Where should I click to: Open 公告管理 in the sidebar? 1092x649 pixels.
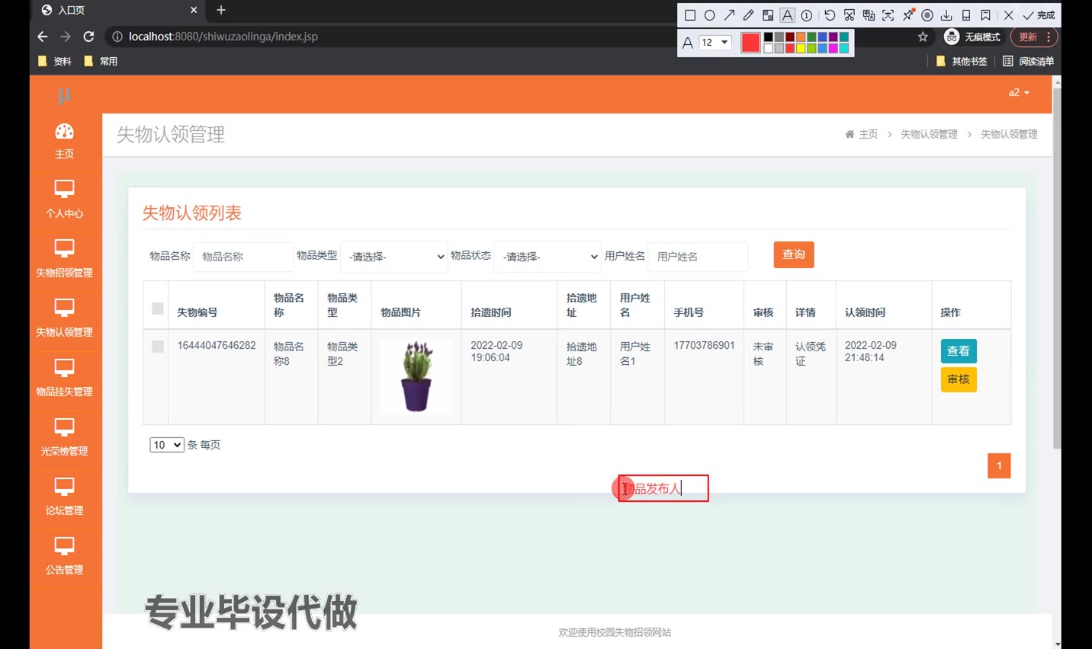tap(65, 556)
